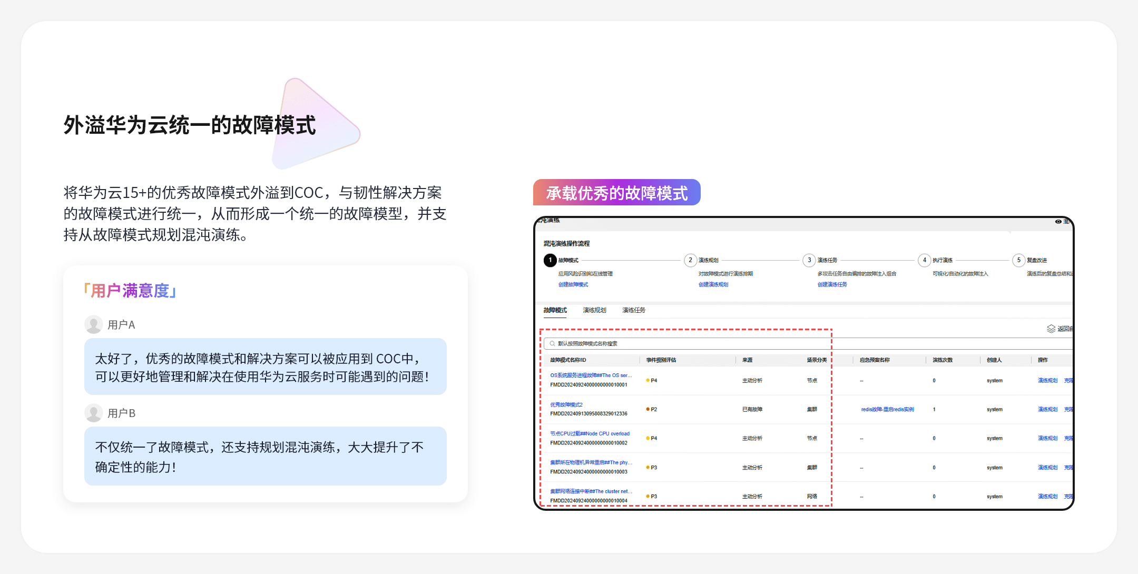Click step 2 circle for 演练规划

(690, 260)
